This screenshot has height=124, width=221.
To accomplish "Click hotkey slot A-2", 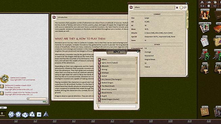I will pyautogui.click(x=16, y=121).
